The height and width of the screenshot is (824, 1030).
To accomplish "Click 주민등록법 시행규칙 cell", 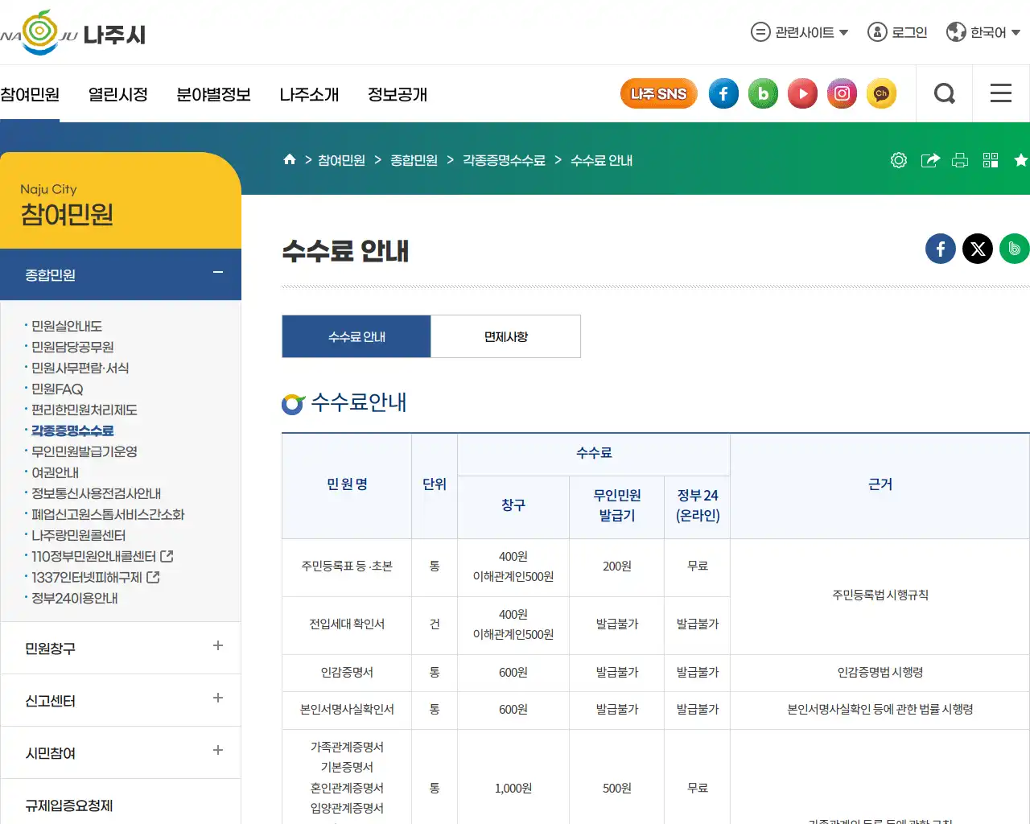I will [880, 595].
